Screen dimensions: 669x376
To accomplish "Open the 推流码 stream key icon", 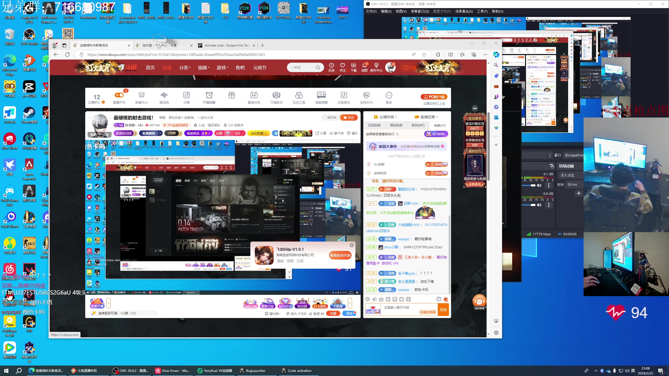I will [x=164, y=98].
